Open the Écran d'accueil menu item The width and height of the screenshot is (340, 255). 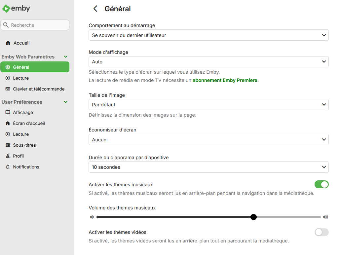coord(29,123)
